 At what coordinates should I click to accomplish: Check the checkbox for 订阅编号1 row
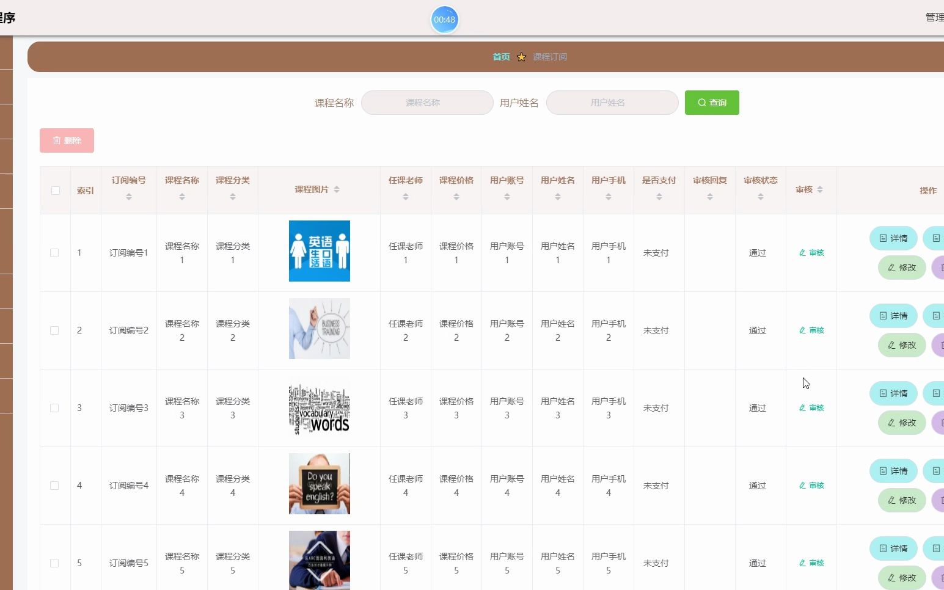(54, 252)
